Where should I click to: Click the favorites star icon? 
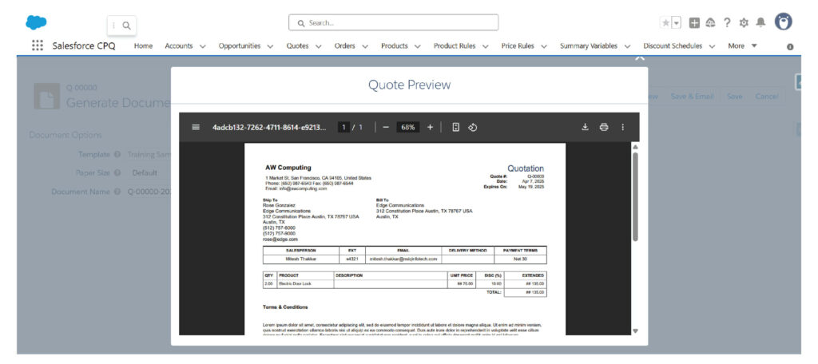[665, 23]
